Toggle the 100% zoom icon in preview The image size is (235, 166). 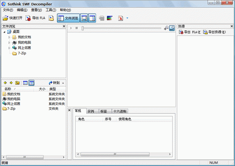pos(172,28)
